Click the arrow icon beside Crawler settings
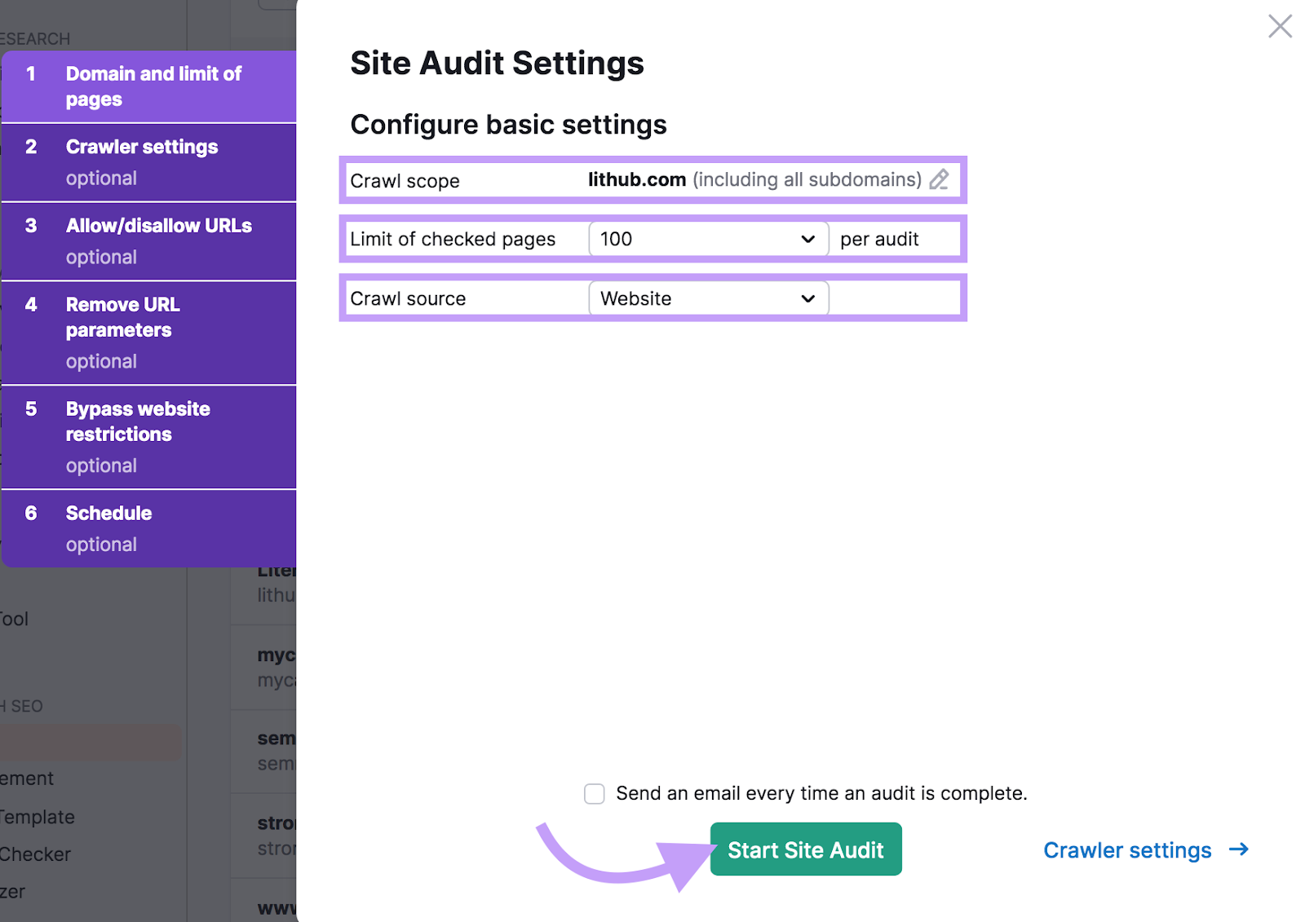Image resolution: width=1305 pixels, height=922 pixels. 1238,849
